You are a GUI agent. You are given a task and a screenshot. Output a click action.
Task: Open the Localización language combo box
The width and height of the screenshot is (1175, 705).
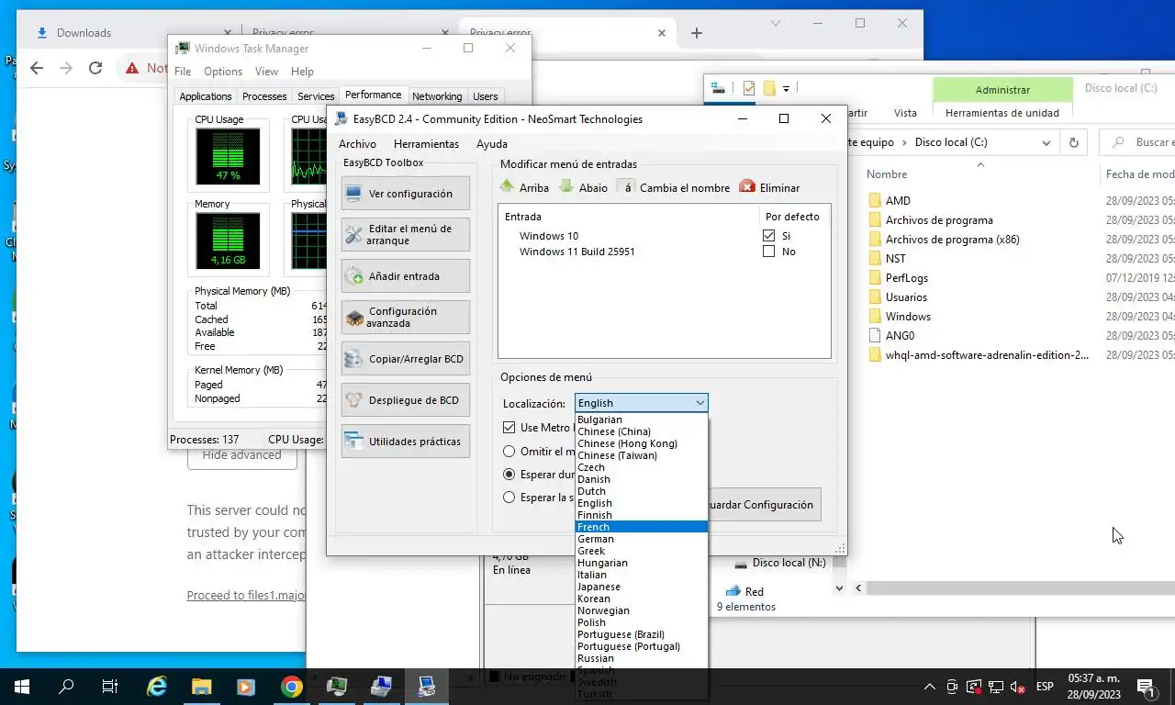point(642,403)
